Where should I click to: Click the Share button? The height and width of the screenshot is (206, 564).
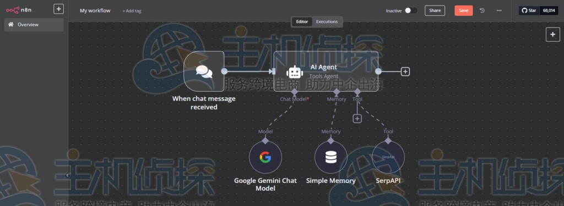coord(435,10)
